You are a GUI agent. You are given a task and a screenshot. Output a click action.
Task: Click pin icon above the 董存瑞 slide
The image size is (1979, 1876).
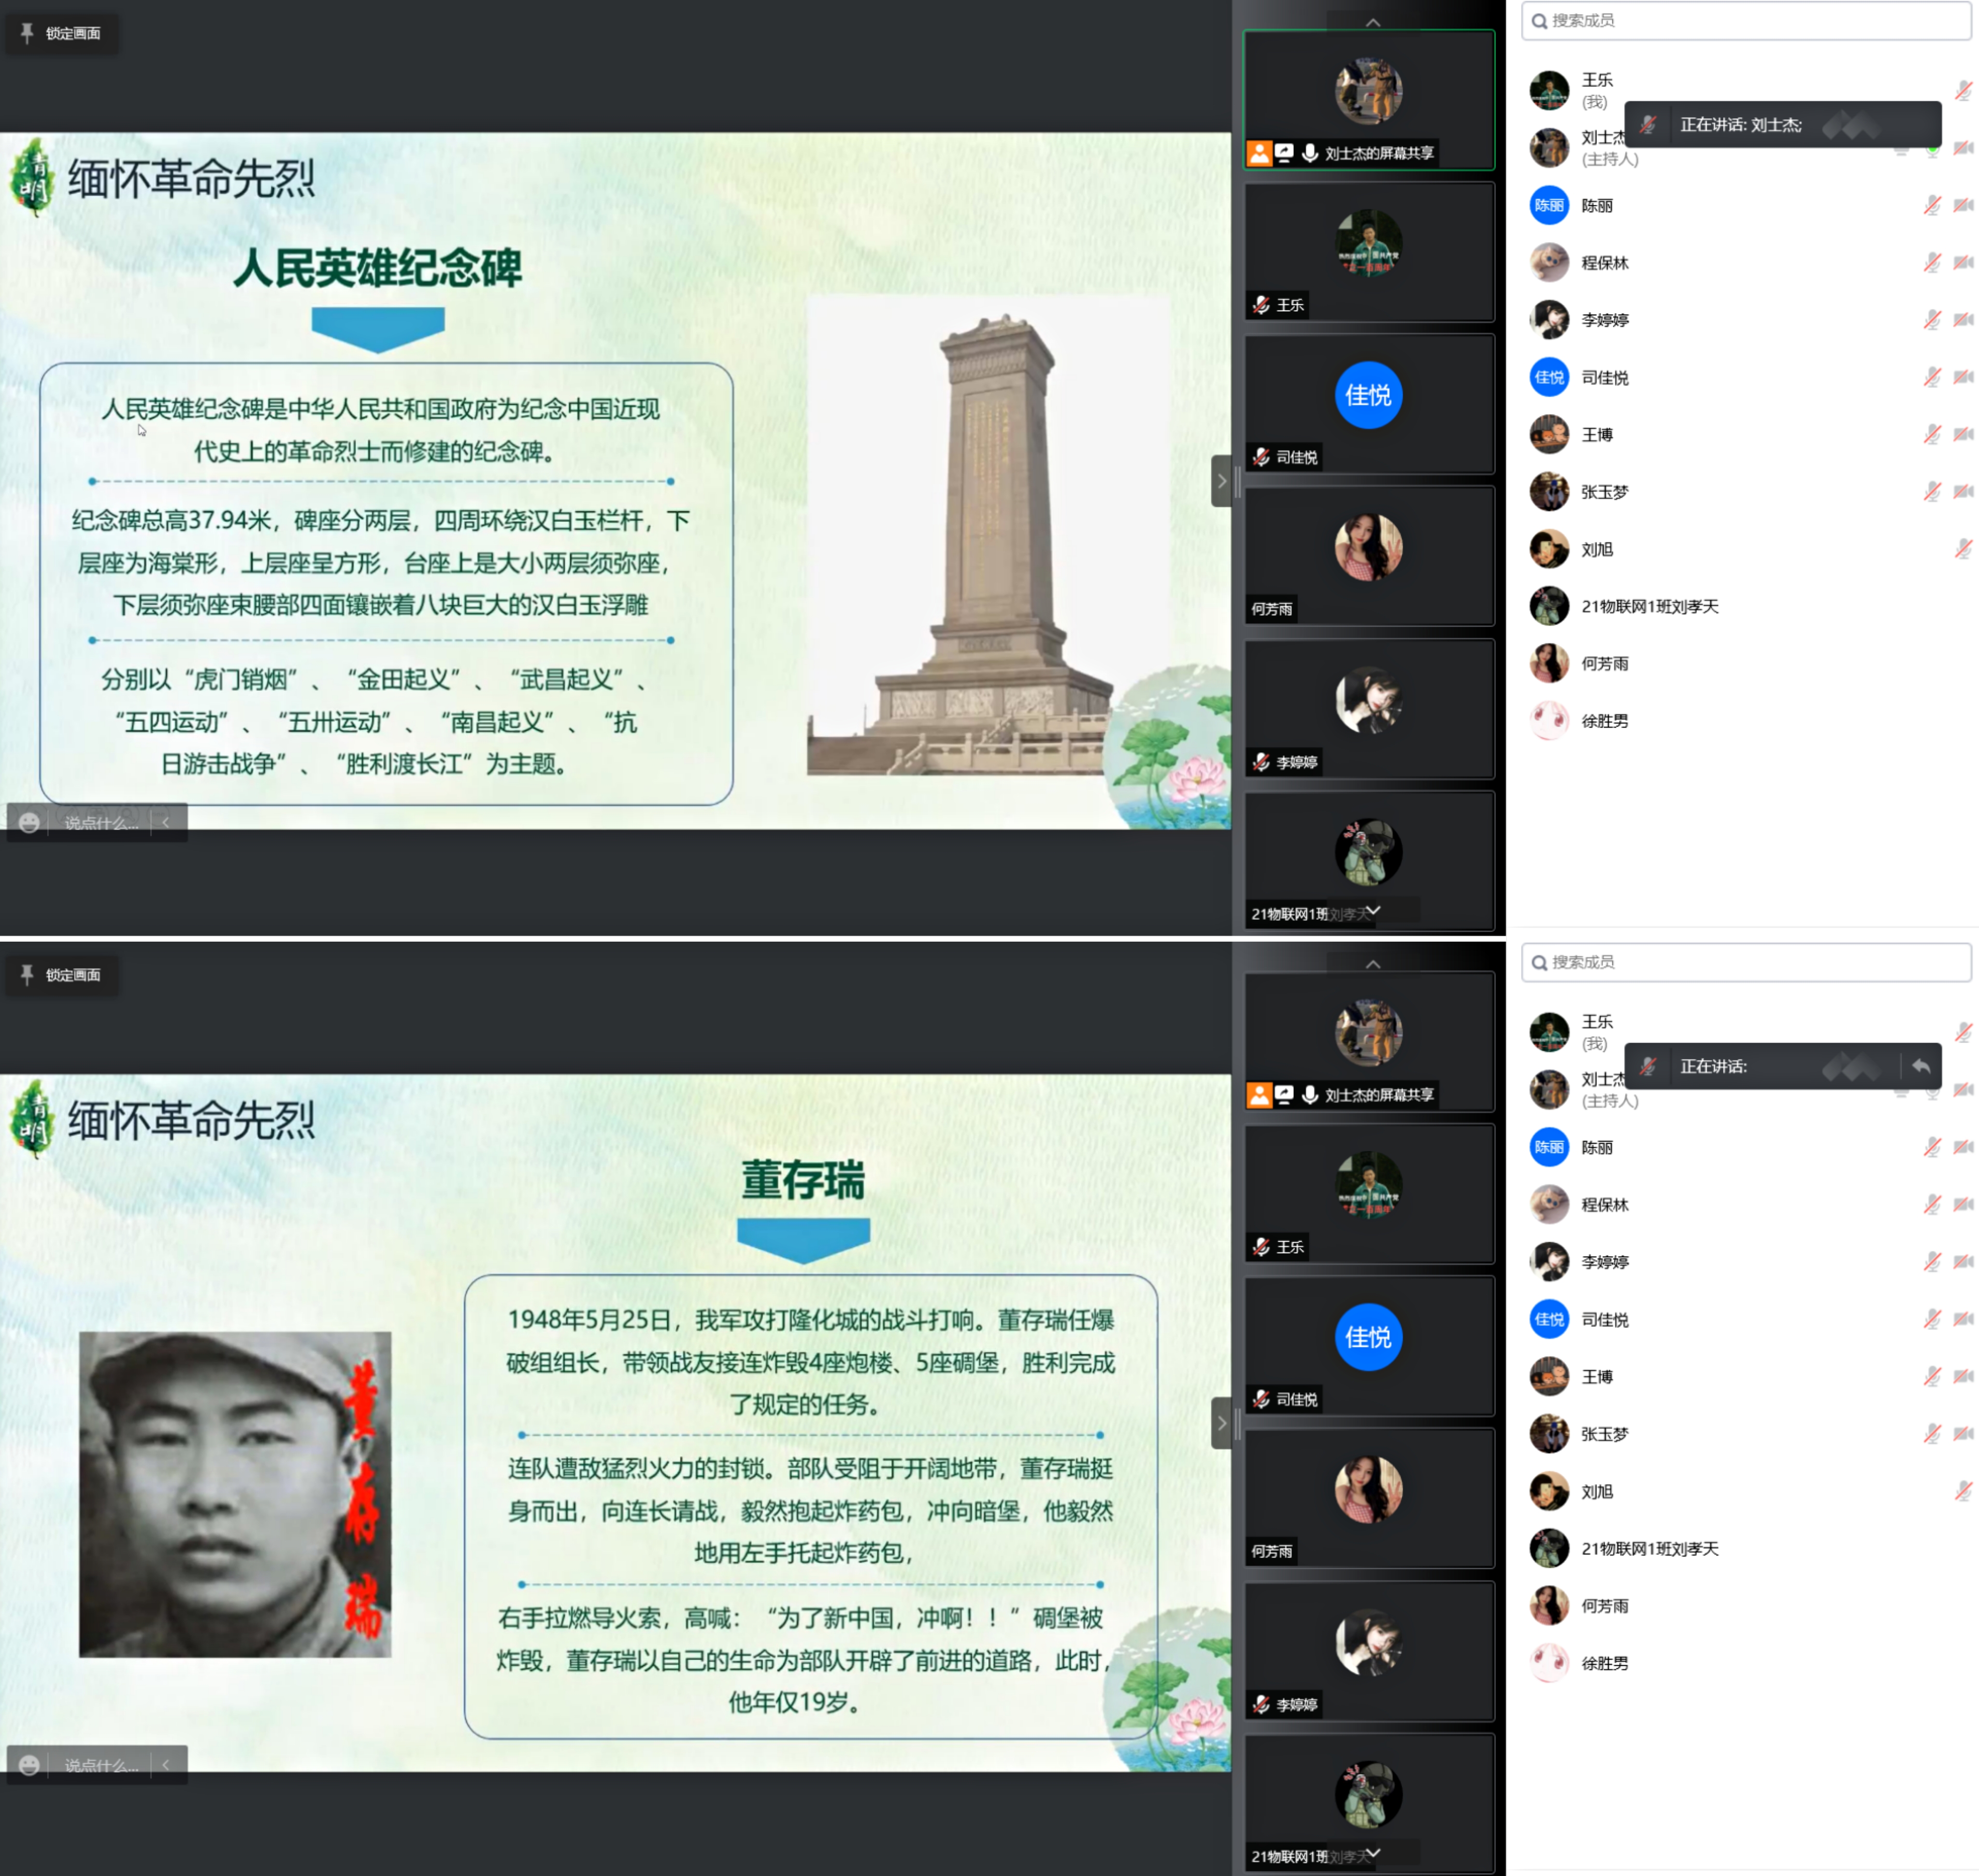click(x=27, y=974)
